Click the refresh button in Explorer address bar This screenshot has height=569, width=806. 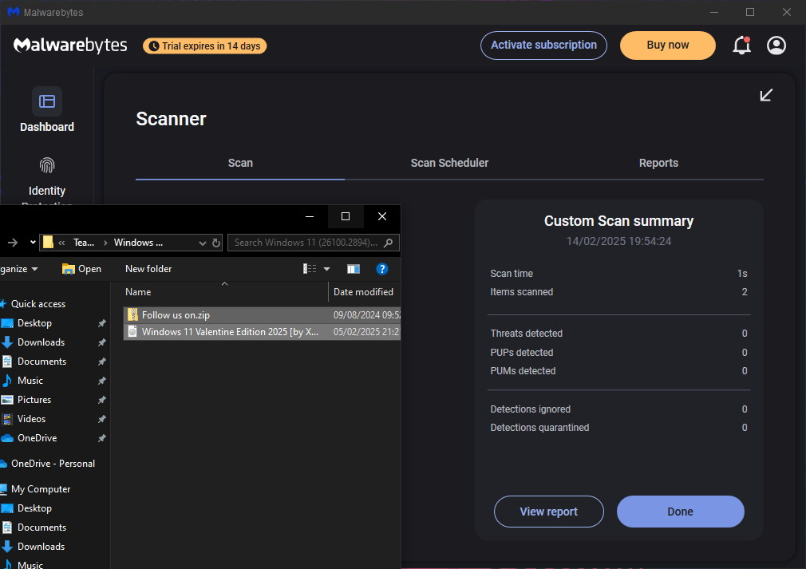coord(216,243)
